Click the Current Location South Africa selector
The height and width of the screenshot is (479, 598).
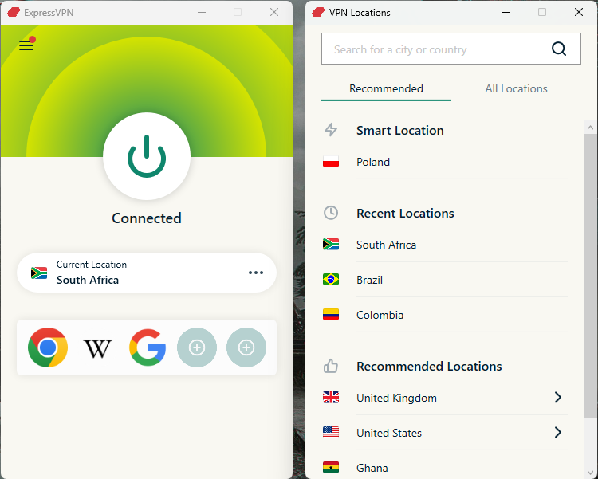pos(147,273)
